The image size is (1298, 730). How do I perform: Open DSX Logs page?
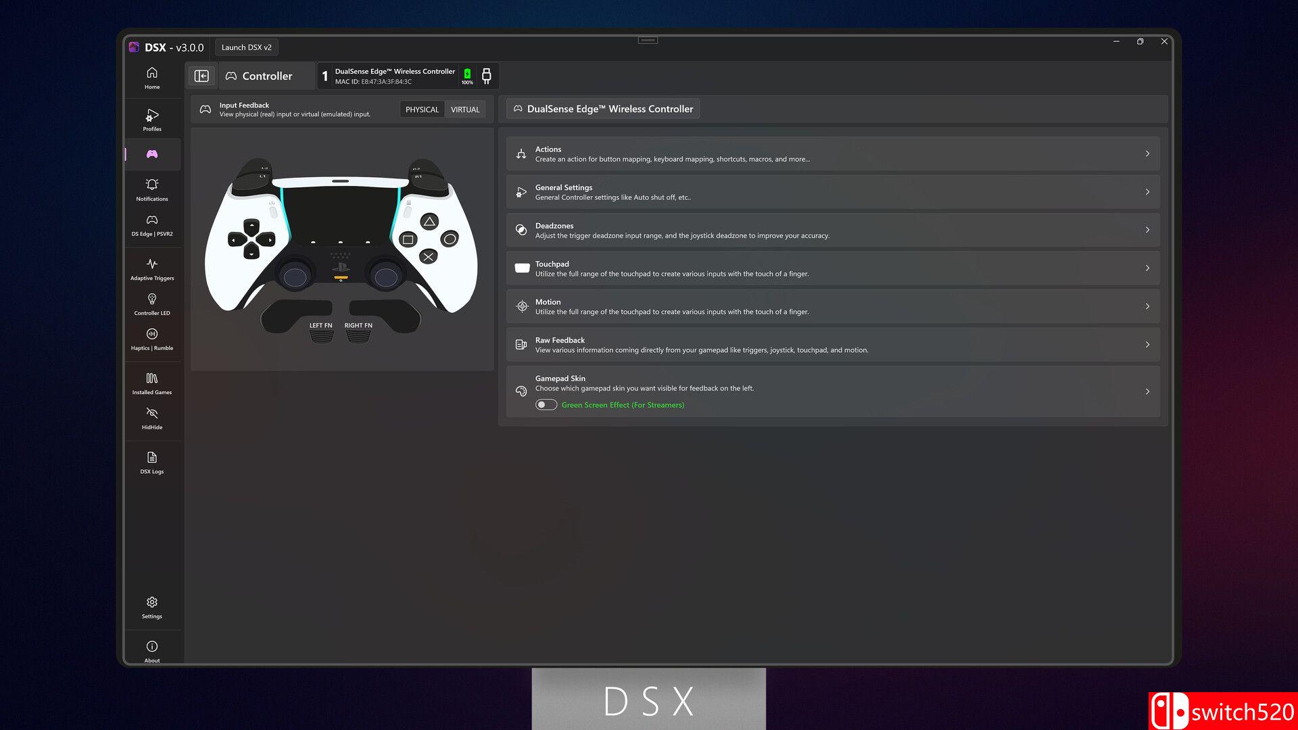(152, 462)
